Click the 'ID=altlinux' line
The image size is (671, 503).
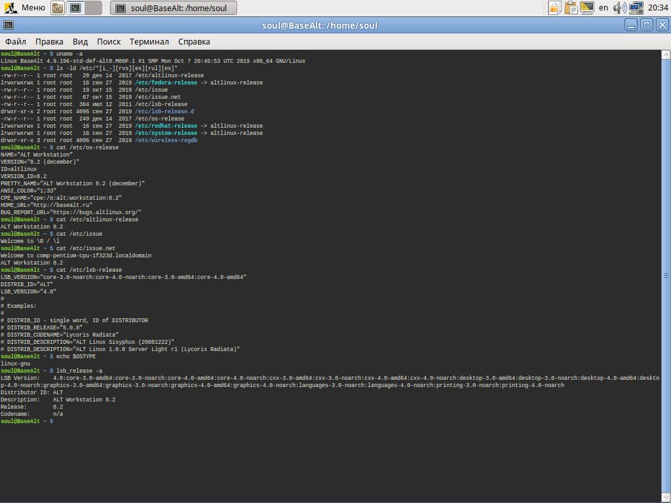coord(18,170)
